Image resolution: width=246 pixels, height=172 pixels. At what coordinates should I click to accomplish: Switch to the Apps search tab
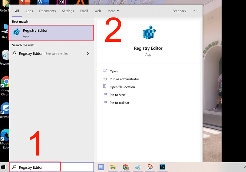(29, 11)
